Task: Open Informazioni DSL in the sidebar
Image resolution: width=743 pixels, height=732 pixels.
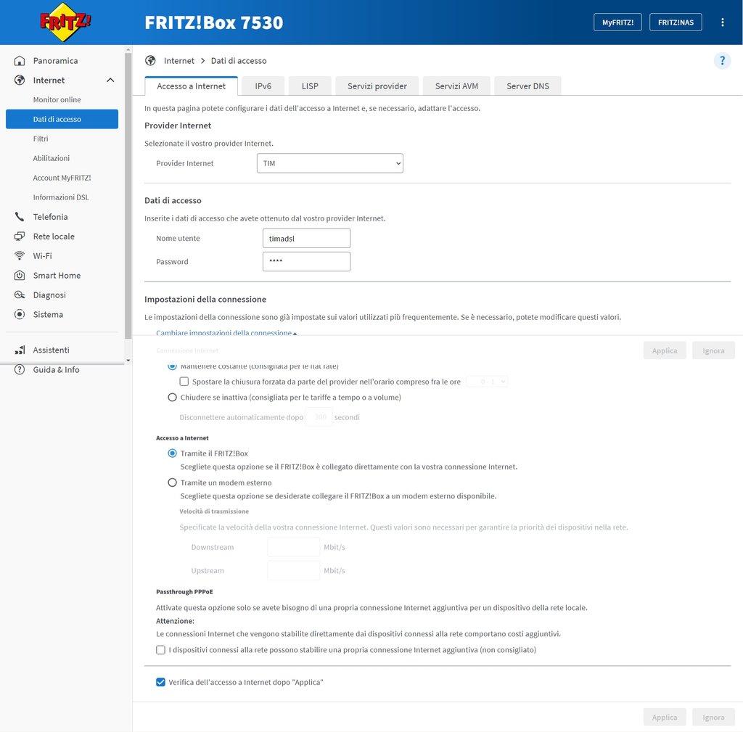Action: 62,197
